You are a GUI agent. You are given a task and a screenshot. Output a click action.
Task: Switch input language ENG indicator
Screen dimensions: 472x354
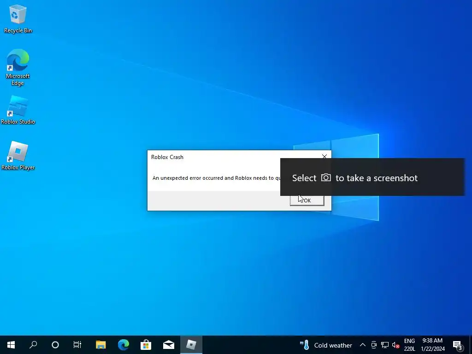[x=409, y=345]
